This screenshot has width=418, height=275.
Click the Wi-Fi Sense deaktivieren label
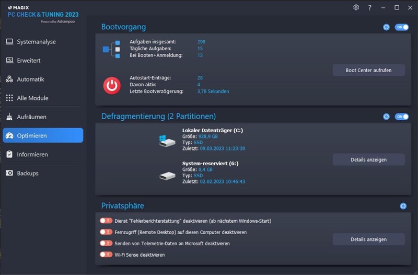140,255
